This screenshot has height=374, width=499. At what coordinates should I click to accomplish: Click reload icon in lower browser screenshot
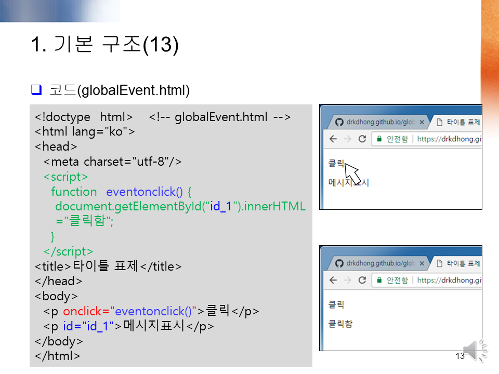[x=362, y=280]
